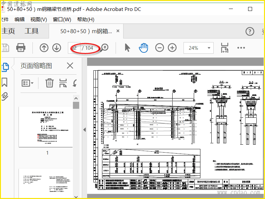Click the page number input field

tap(74, 48)
